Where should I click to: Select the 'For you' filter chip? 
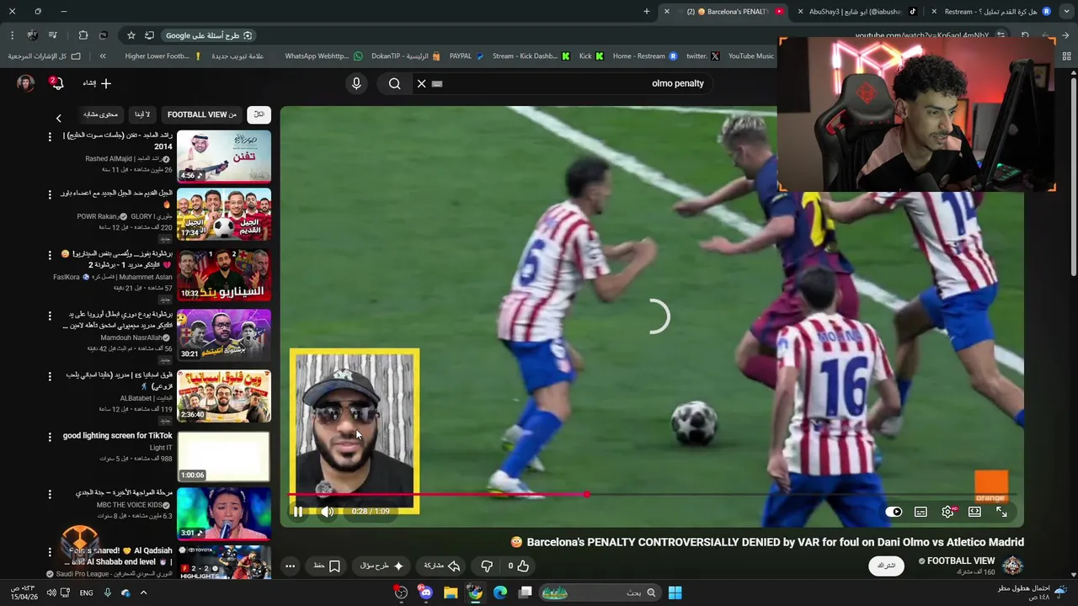tap(142, 114)
